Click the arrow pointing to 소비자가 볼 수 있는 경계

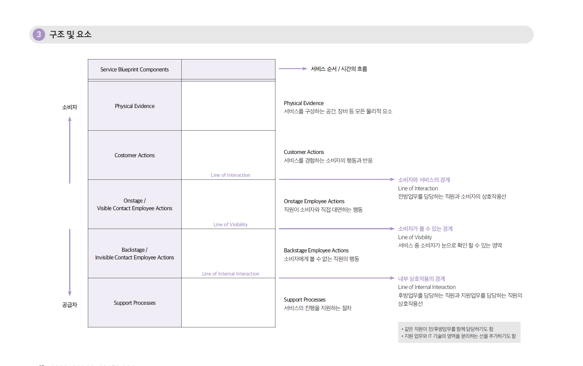(x=336, y=229)
